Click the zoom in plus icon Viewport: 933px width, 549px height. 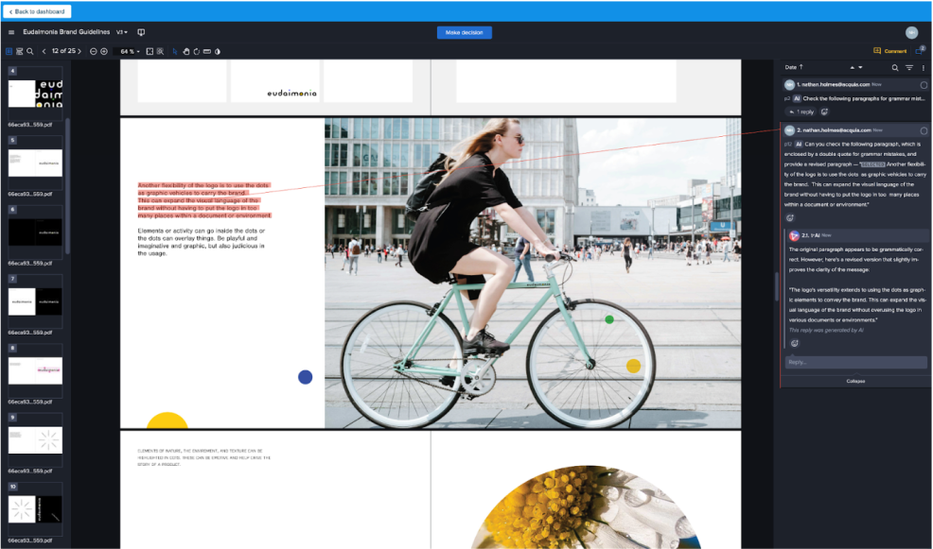coord(104,51)
